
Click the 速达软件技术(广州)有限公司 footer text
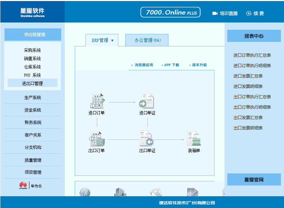point(187,203)
